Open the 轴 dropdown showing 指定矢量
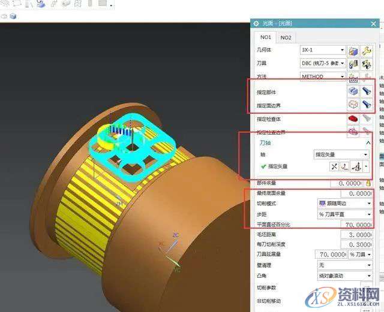 coord(341,155)
